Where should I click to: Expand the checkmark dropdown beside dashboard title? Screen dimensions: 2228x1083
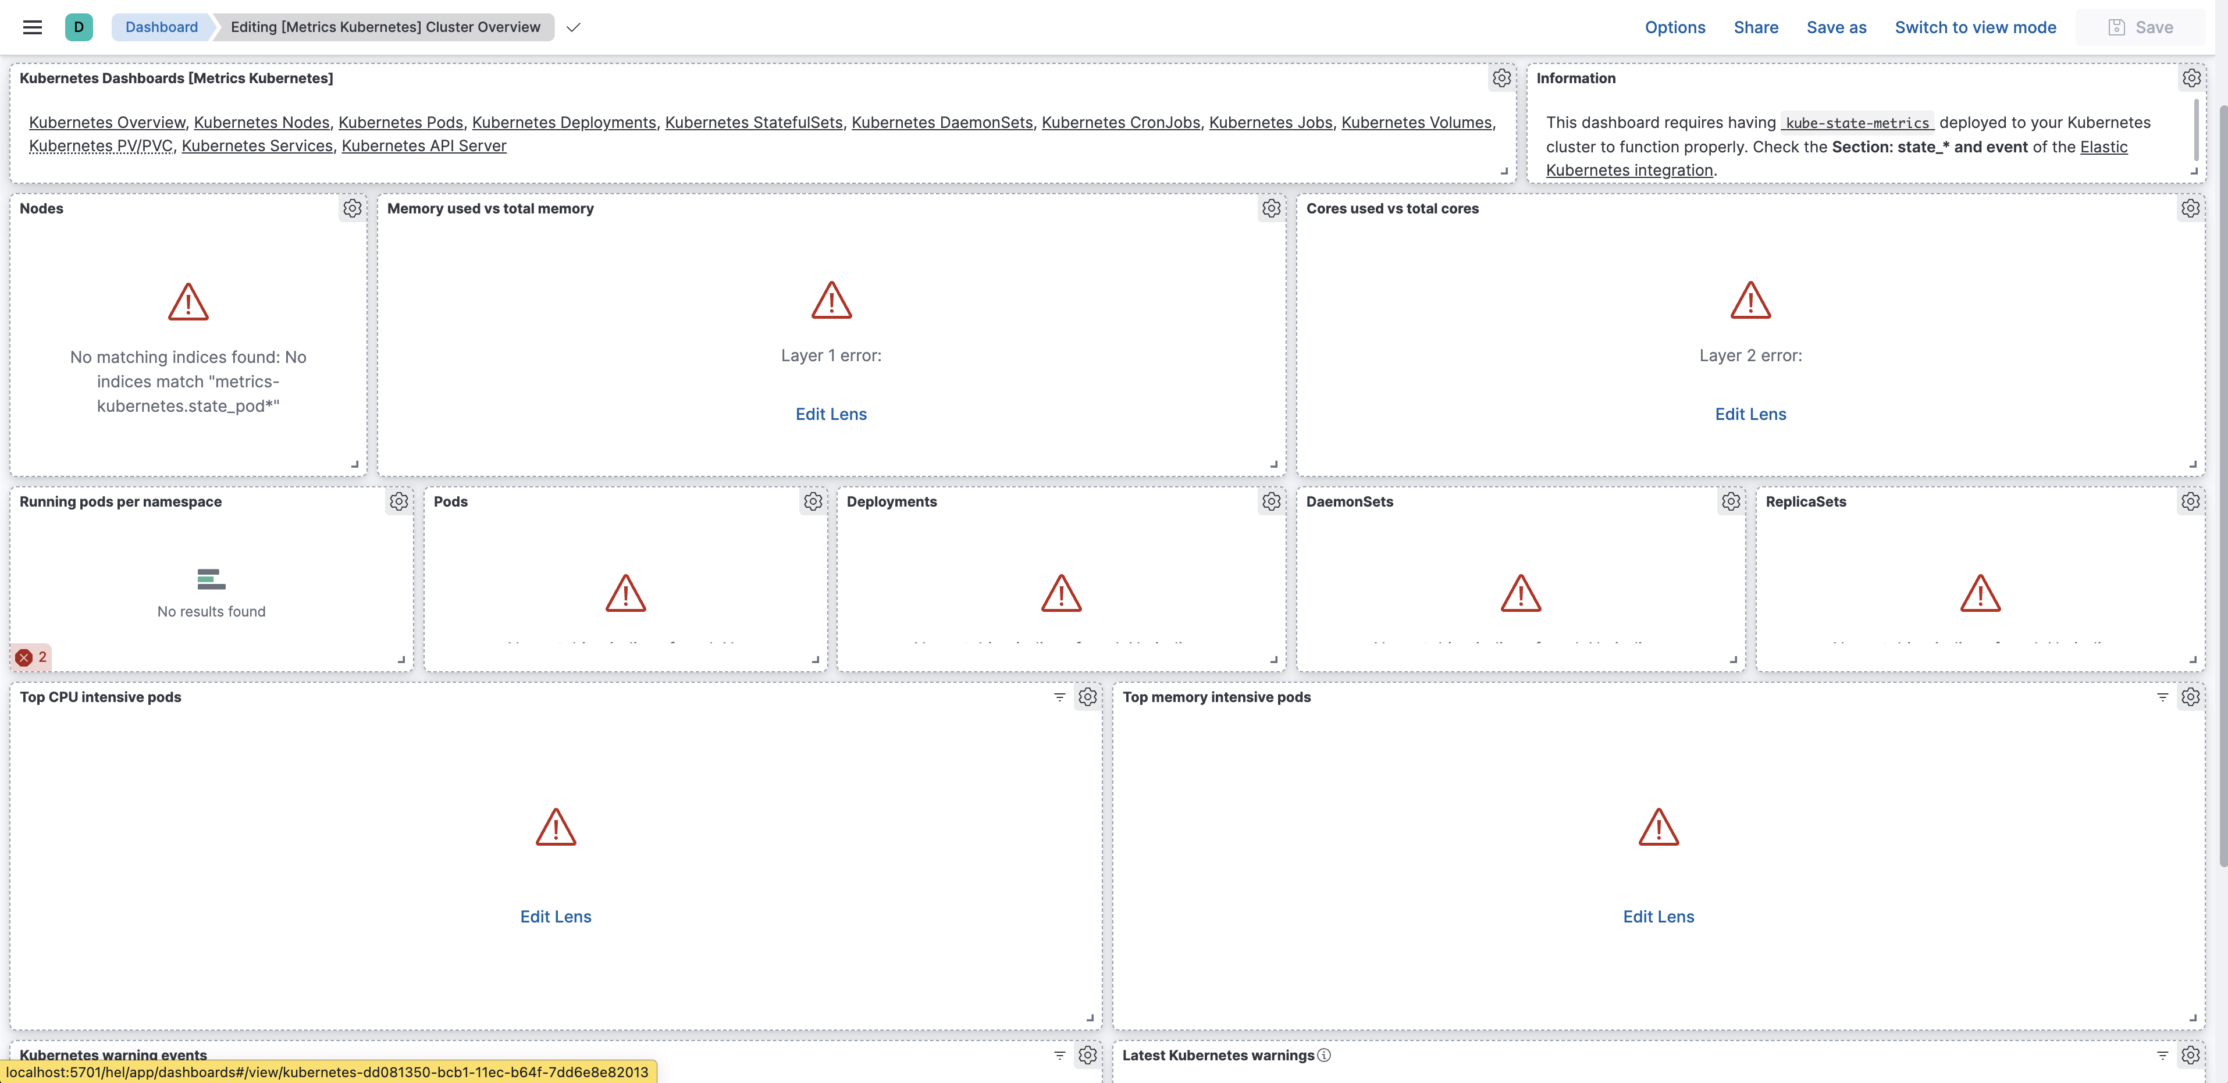[574, 27]
